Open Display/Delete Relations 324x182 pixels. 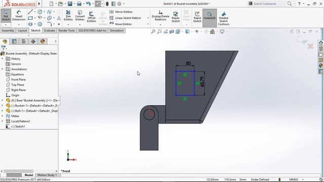pyautogui.click(x=160, y=16)
